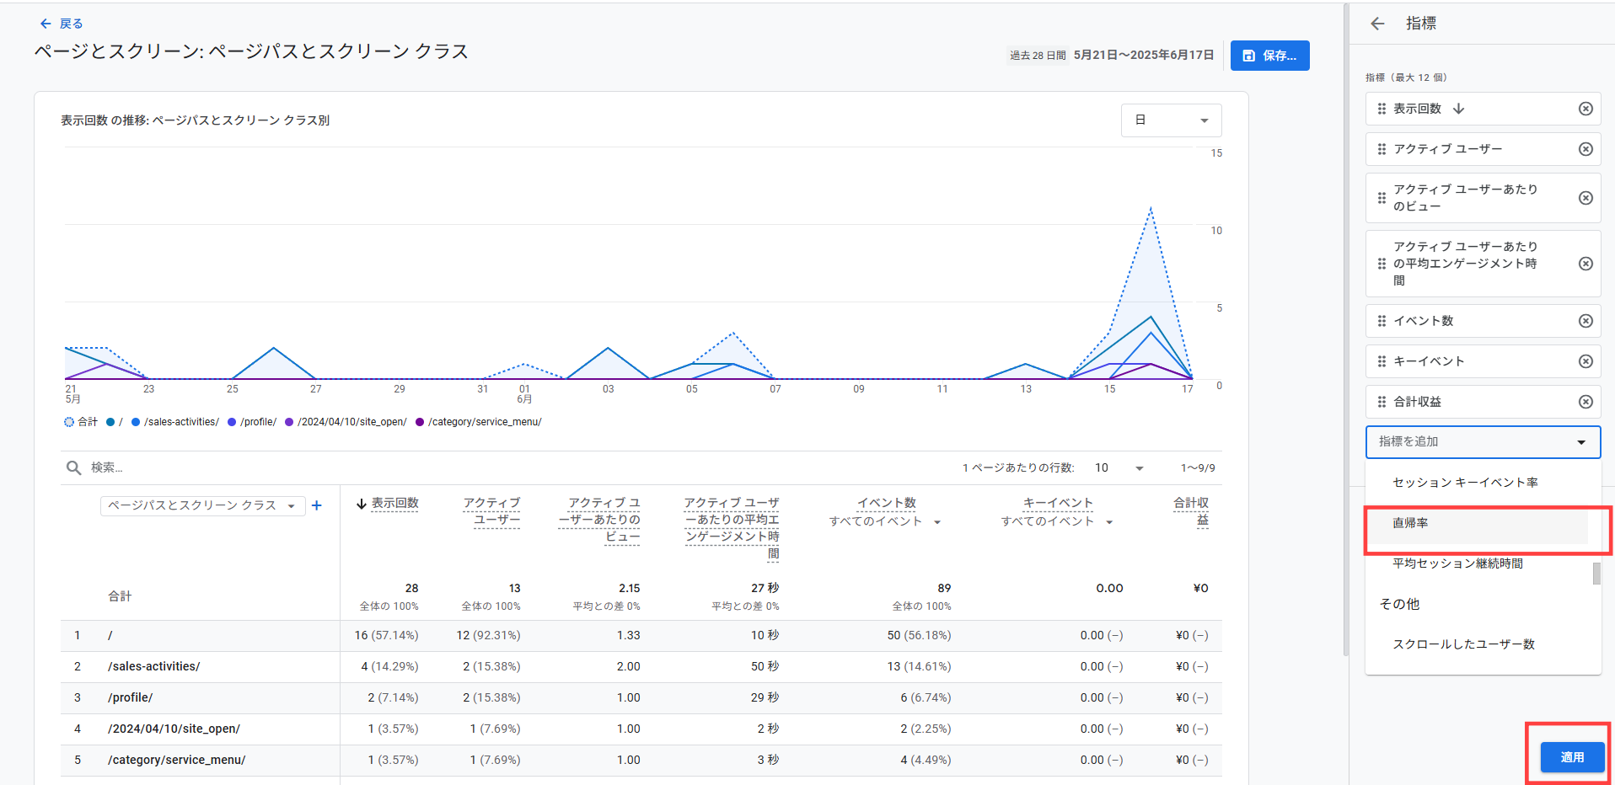
Task: Sort by イベント数 column header
Action: point(887,503)
